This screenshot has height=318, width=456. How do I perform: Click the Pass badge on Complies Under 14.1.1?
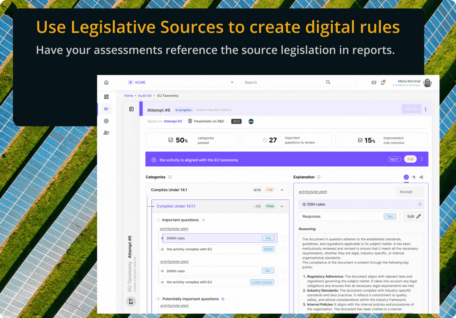(270, 206)
